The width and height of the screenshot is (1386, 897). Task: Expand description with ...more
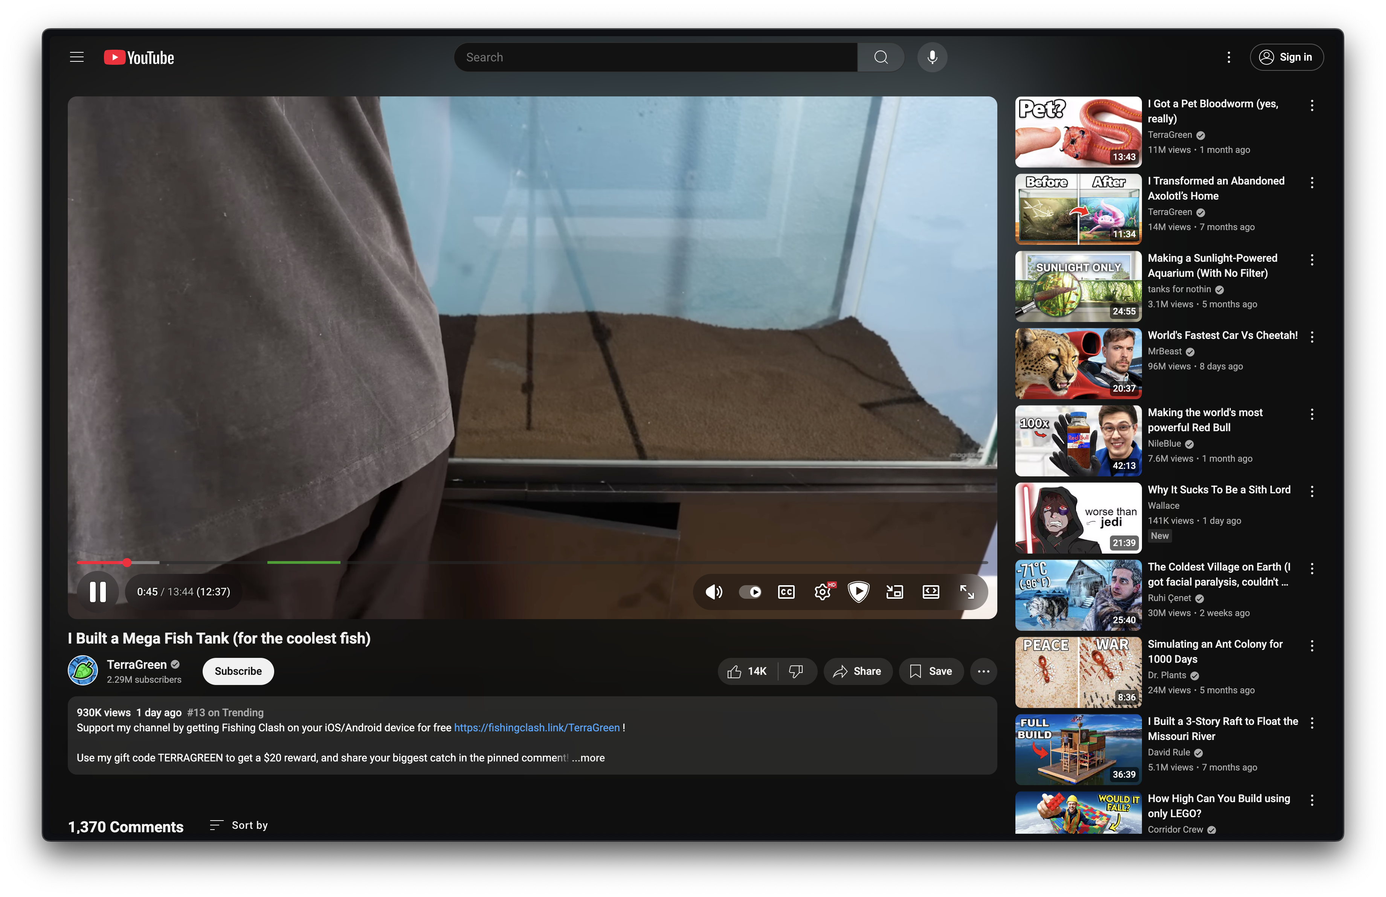588,758
